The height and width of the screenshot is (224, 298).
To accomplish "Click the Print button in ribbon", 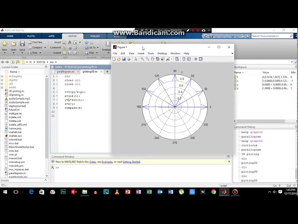I will click(x=33, y=53).
